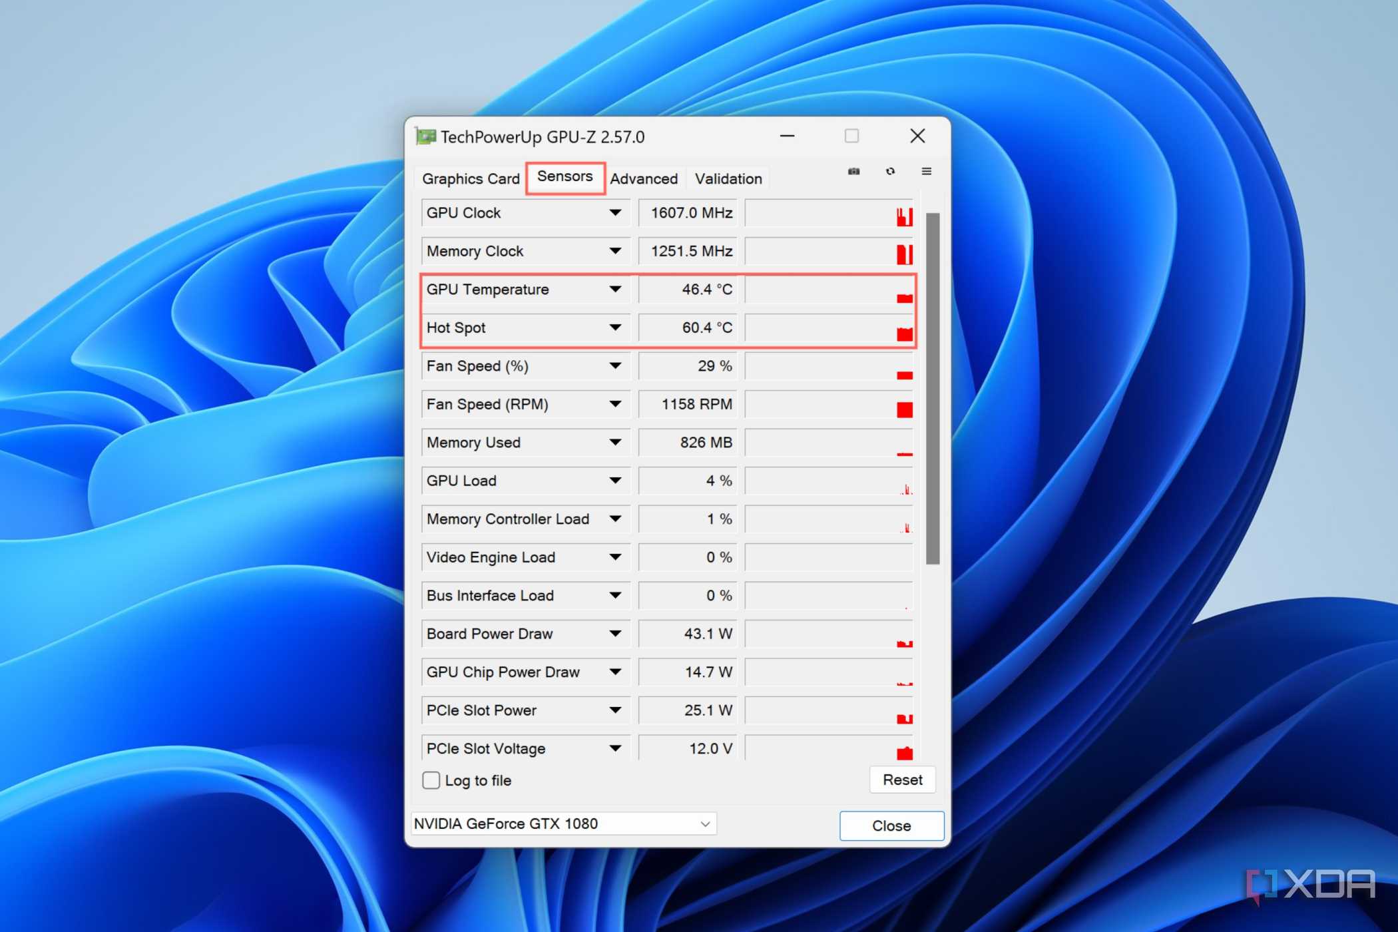This screenshot has height=932, width=1398.
Task: Open the NVIDIA GeForce GTX 1080 selector
Action: tap(563, 824)
